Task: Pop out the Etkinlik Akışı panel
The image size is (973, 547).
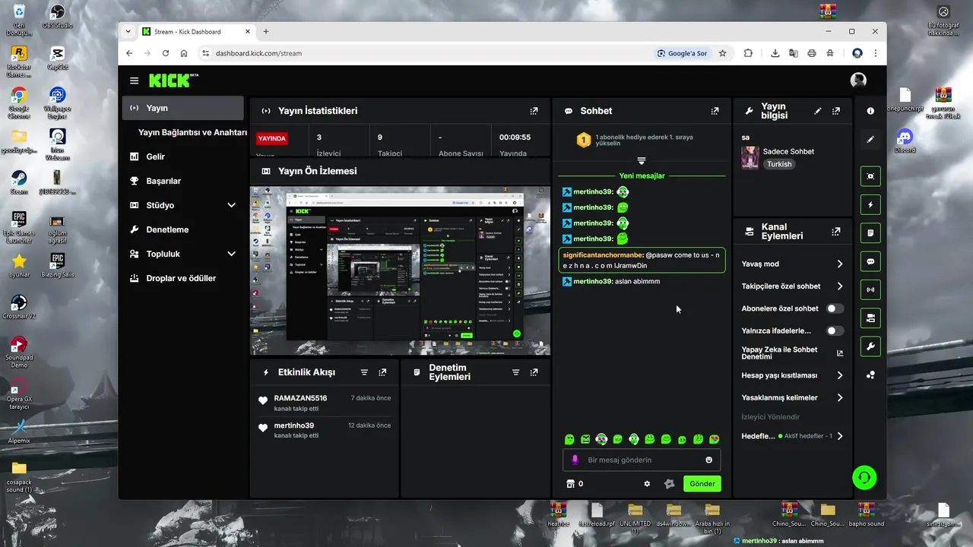Action: pyautogui.click(x=382, y=372)
